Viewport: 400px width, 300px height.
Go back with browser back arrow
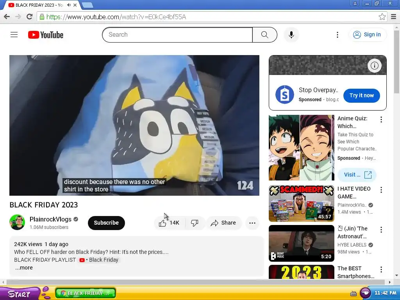tap(7, 17)
